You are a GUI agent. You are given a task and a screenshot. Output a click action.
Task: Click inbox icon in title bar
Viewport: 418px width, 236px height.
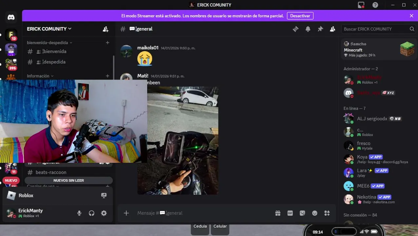pos(361,5)
